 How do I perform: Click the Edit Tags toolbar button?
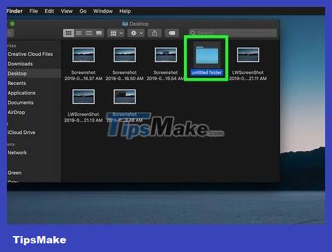(172, 33)
